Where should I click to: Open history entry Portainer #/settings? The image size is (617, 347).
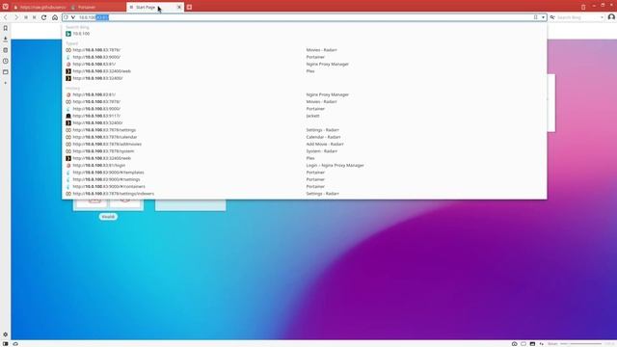(305, 179)
